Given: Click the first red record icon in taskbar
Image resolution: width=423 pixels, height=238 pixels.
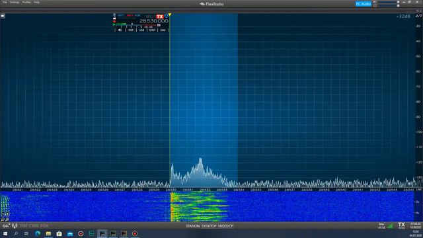Looking at the screenshot, I should (x=81, y=233).
